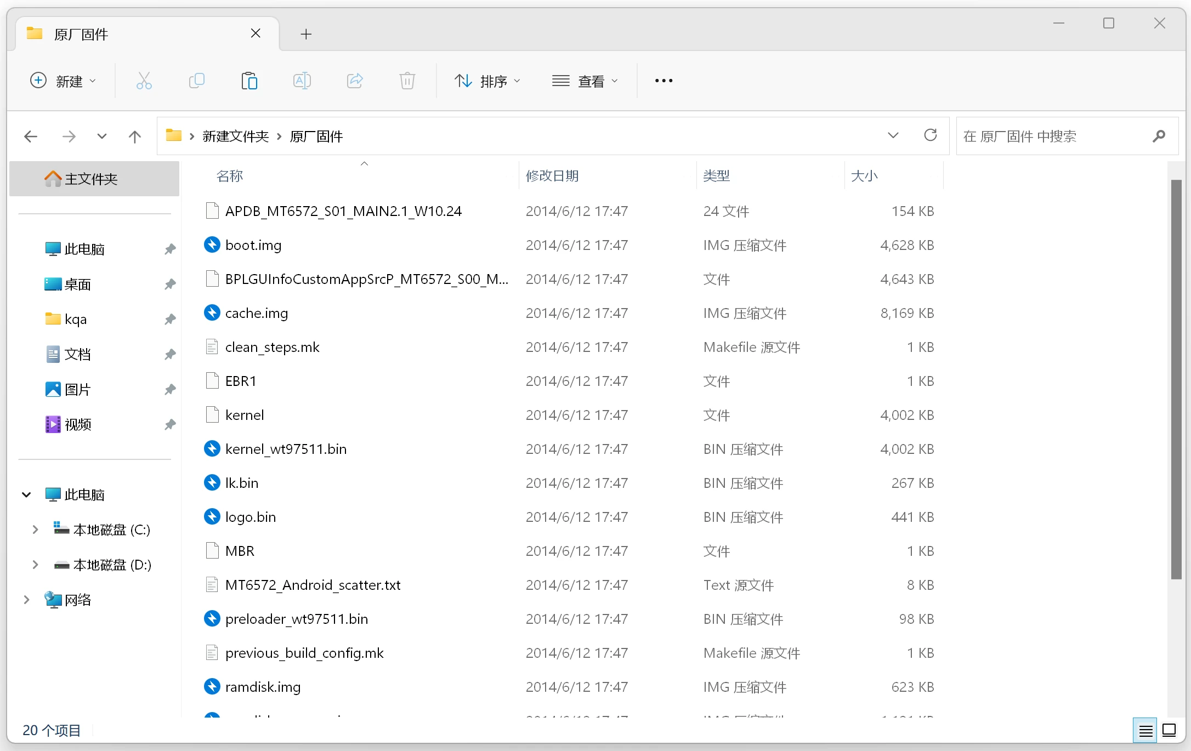Go forward with the right arrow

[x=69, y=136]
